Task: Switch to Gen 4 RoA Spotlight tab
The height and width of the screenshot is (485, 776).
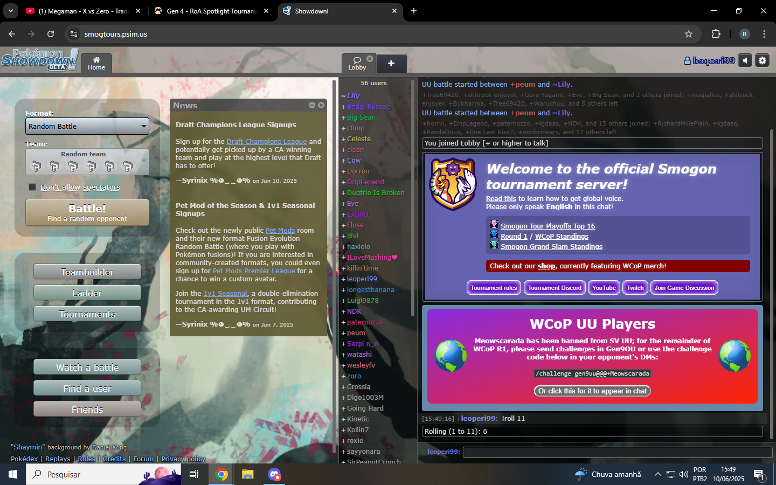Action: [x=210, y=11]
